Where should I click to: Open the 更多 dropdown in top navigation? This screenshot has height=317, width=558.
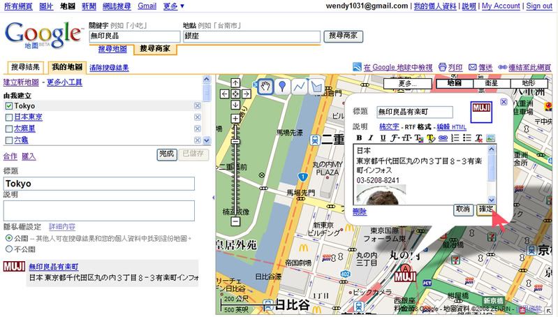(174, 6)
